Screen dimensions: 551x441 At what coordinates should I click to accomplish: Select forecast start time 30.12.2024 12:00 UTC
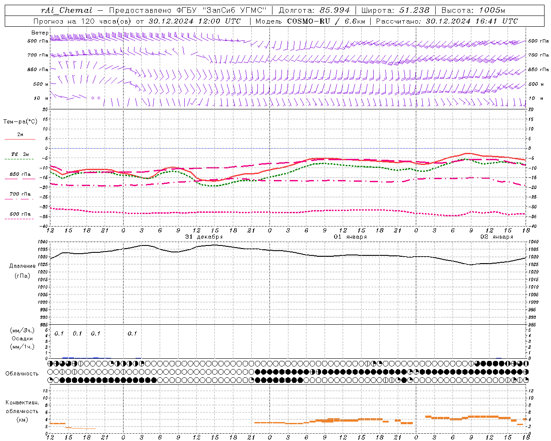click(x=195, y=21)
